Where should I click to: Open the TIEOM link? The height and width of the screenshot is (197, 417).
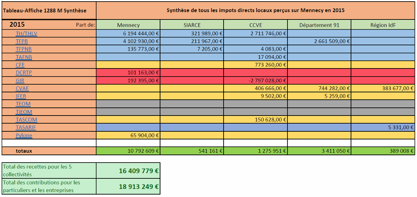click(24, 112)
